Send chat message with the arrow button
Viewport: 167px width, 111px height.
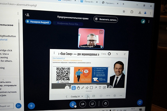[x=18, y=106]
